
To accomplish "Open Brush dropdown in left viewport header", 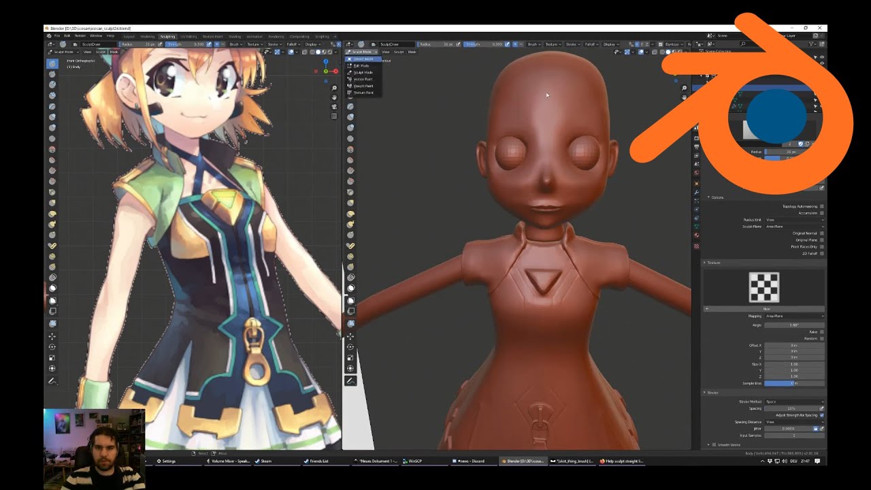I will [x=236, y=44].
